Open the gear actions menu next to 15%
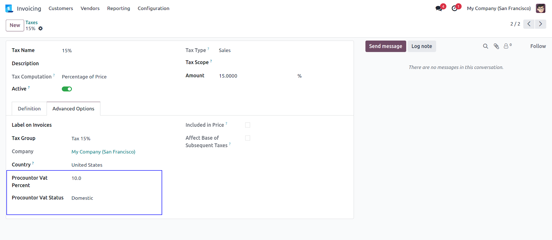Screen dimensions: 552x240 click(40, 29)
